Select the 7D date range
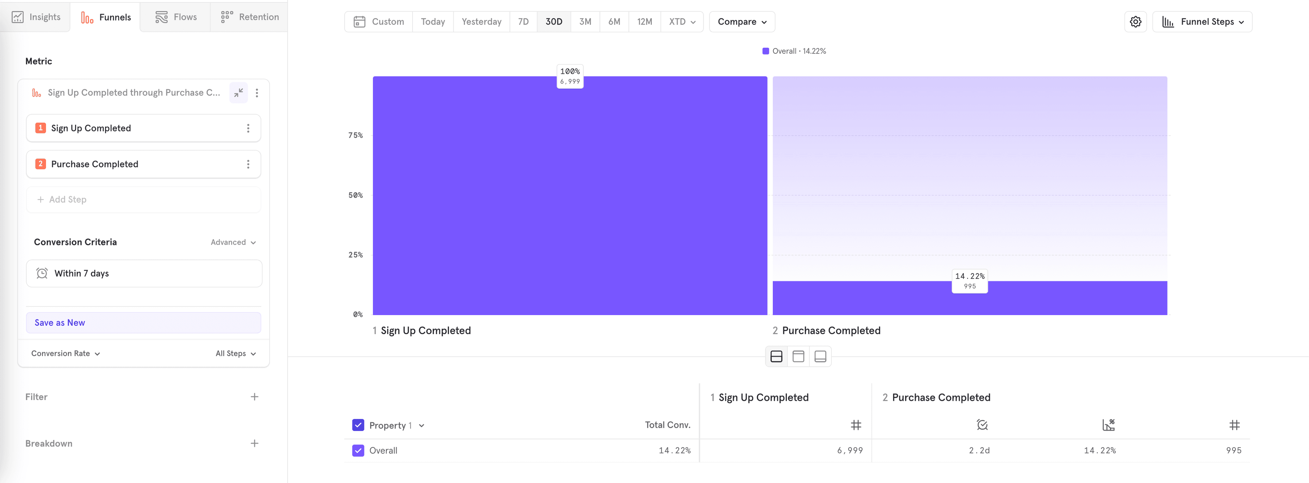 tap(523, 22)
